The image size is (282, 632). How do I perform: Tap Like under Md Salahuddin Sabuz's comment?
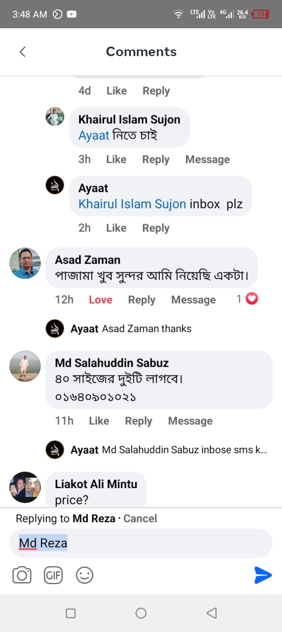coord(99,421)
